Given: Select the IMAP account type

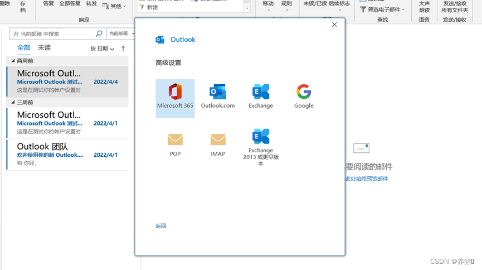Looking at the screenshot, I should pos(218,144).
